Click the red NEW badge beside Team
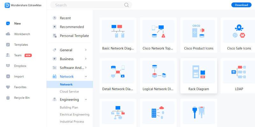Image resolution: width=255 pixels, height=127 pixels. (28, 55)
